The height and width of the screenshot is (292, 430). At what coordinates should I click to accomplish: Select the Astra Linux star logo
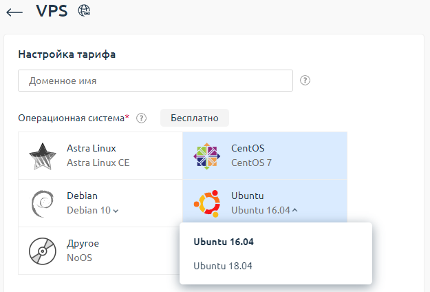[x=42, y=156]
